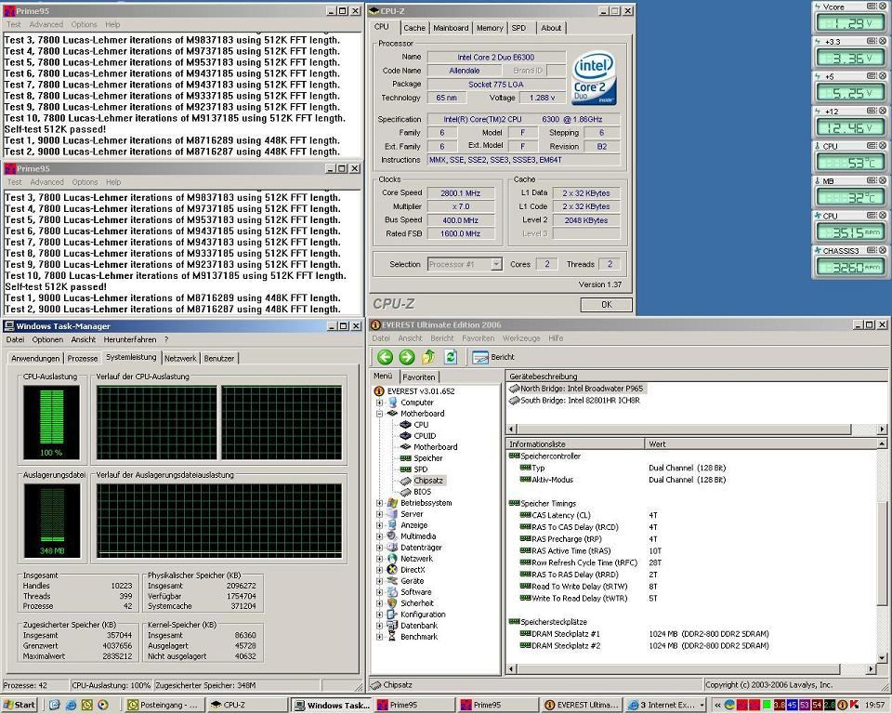Expand the Computer branch in EVEREST
The width and height of the screenshot is (892, 714).
(379, 403)
